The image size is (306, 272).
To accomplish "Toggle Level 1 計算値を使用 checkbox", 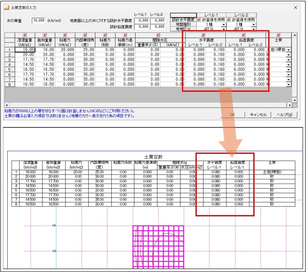I will click(199, 20).
